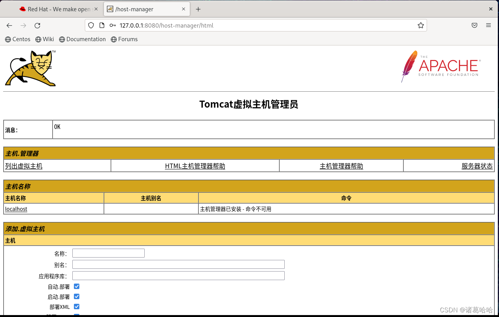
Task: Switch to the Red Hat tab
Action: (x=58, y=9)
